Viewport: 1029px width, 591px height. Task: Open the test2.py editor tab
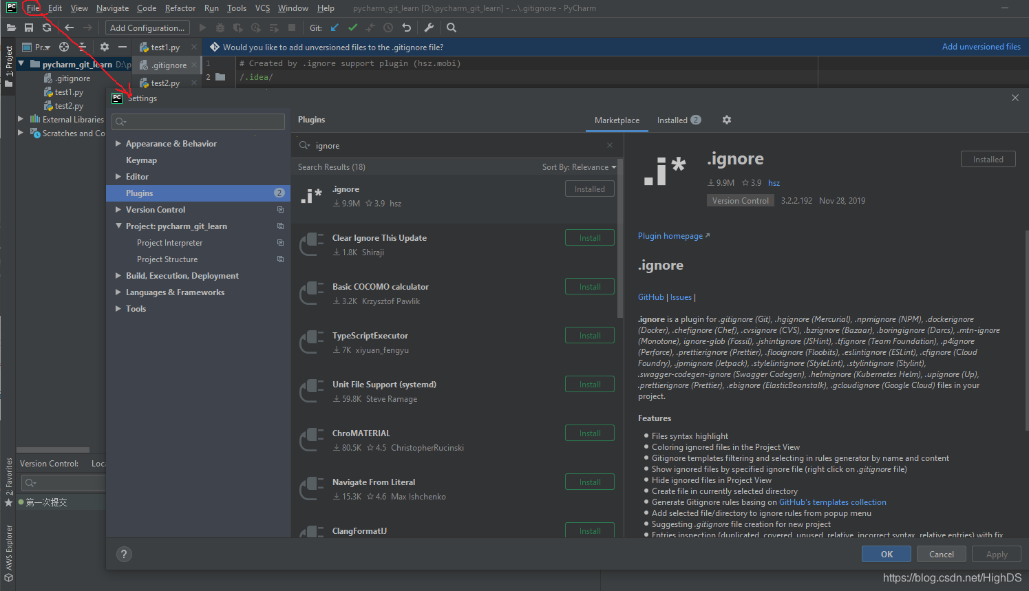click(x=166, y=83)
